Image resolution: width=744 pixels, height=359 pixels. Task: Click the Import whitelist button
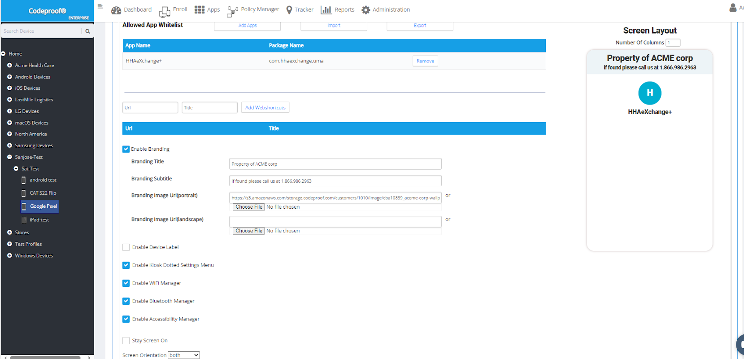(x=334, y=26)
